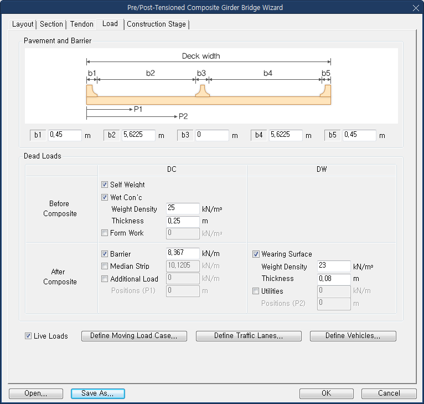Focus the Wet Conc Weight Density field

tap(182, 209)
